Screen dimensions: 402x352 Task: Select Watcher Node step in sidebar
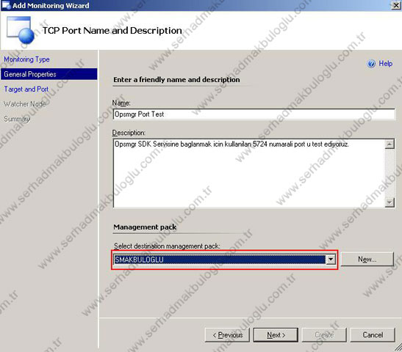click(25, 104)
